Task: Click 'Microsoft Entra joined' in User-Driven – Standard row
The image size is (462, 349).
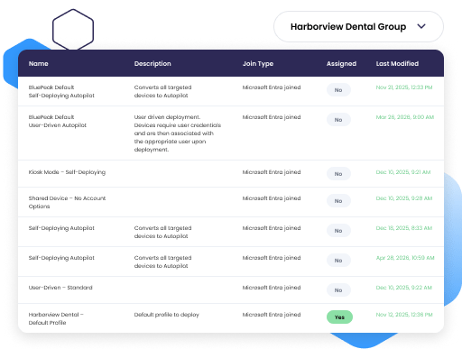Action: click(x=272, y=288)
